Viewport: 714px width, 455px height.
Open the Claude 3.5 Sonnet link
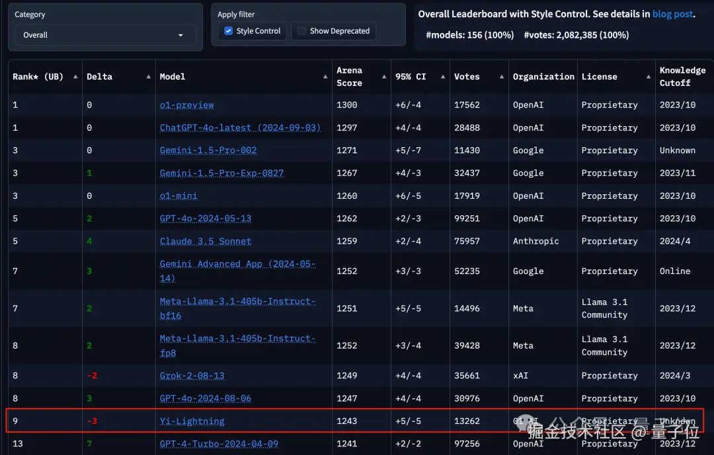(x=206, y=242)
